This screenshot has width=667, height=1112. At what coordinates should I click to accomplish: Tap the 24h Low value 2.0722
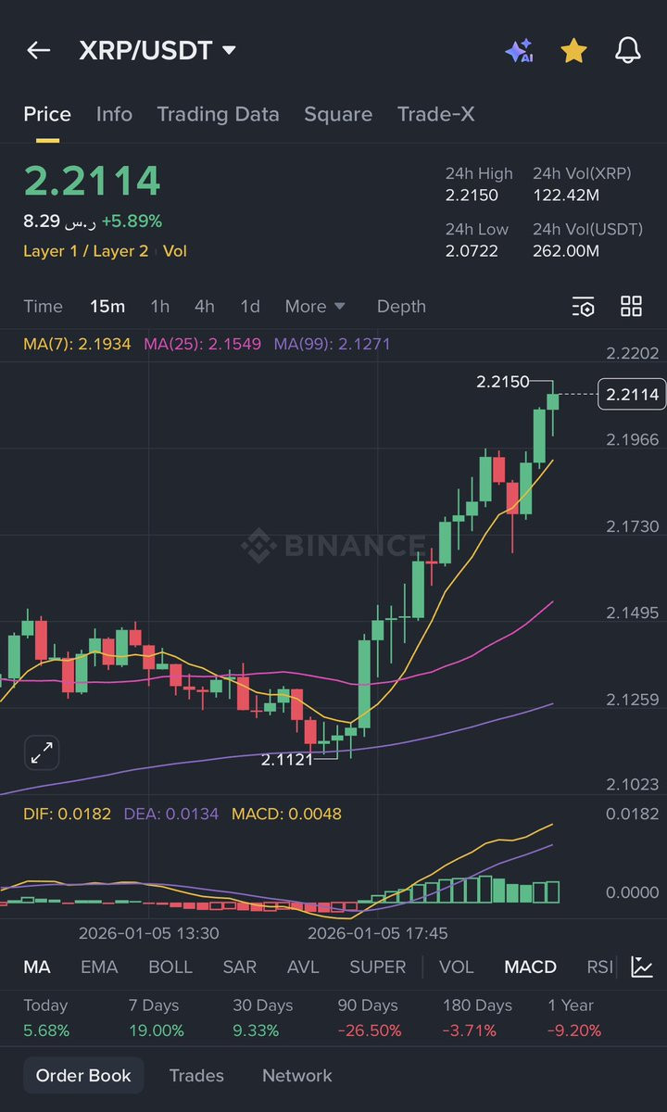[472, 251]
